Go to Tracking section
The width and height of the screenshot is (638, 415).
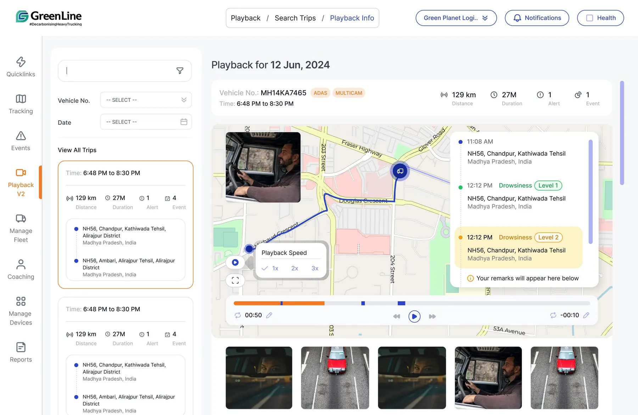21,104
